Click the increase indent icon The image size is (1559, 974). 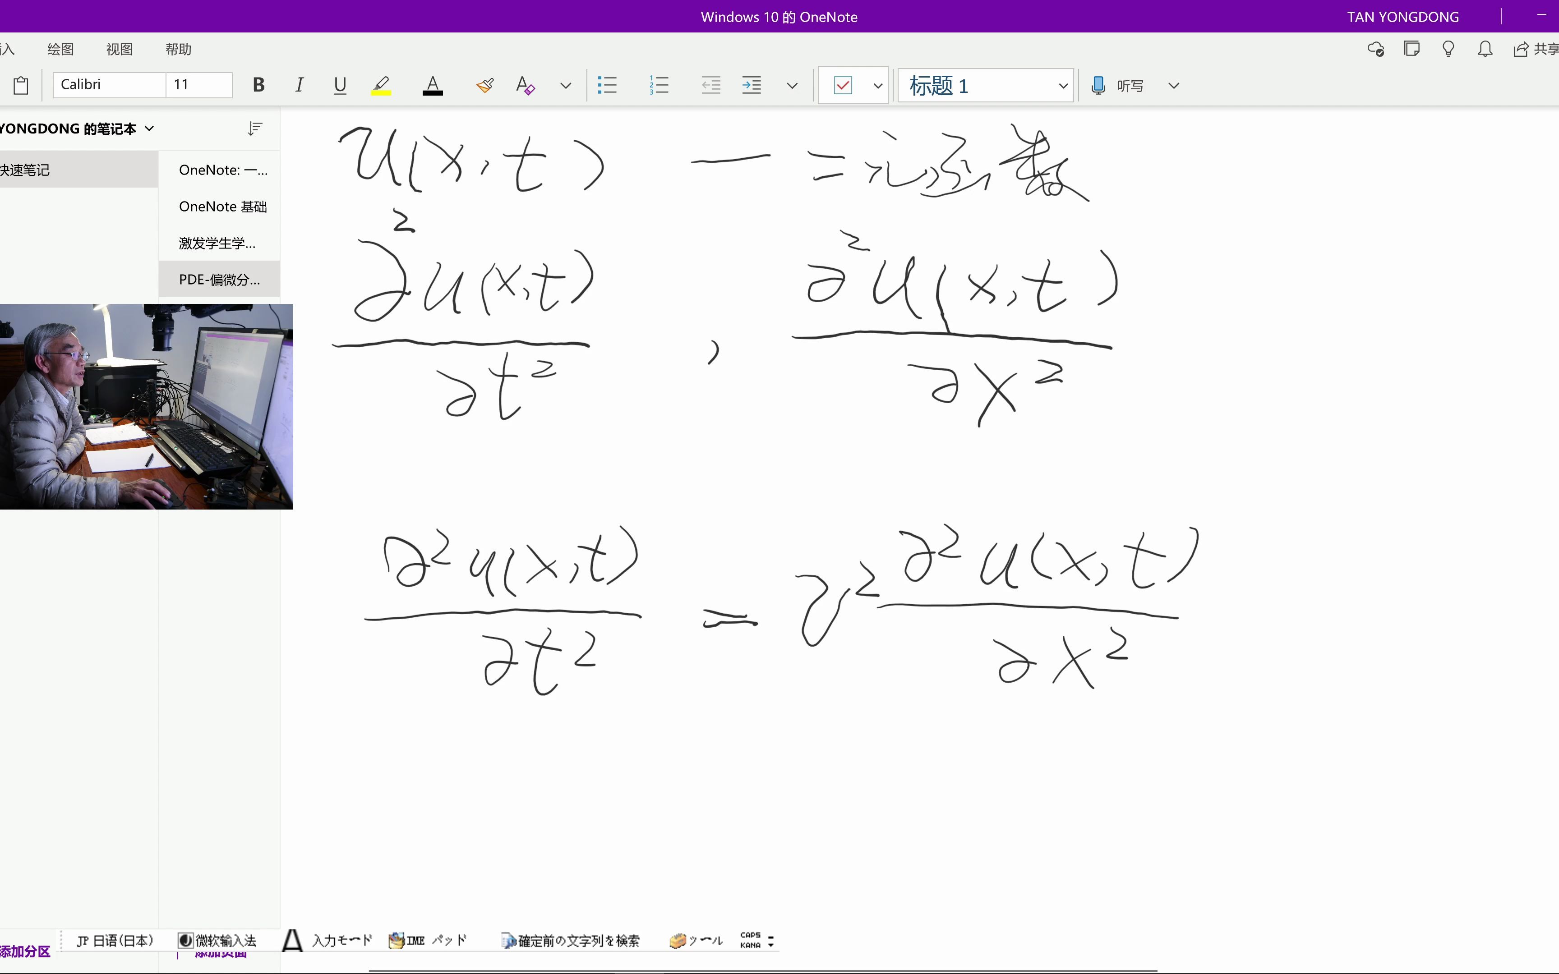point(751,85)
